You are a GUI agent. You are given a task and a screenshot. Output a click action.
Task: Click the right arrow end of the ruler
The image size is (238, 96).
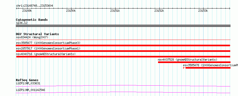coord(230,8)
